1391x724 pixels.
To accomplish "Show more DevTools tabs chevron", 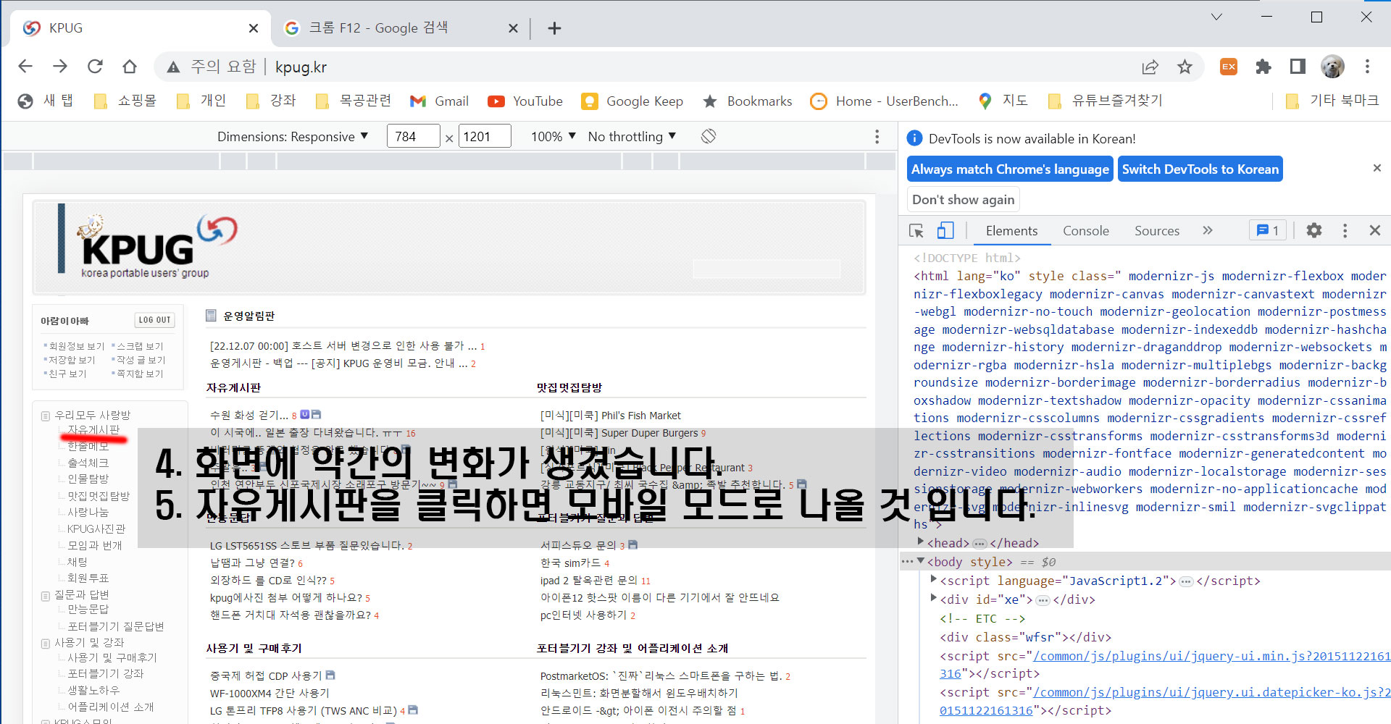I will click(x=1208, y=230).
